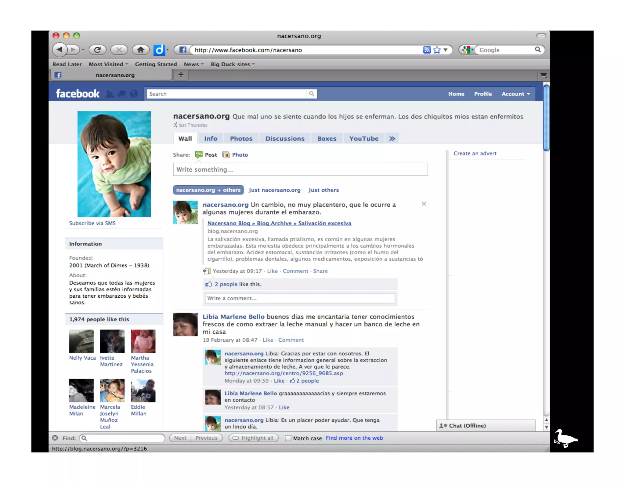Toggle Highlight all in find bar
Screen dimensions: 625x483
pos(253,438)
